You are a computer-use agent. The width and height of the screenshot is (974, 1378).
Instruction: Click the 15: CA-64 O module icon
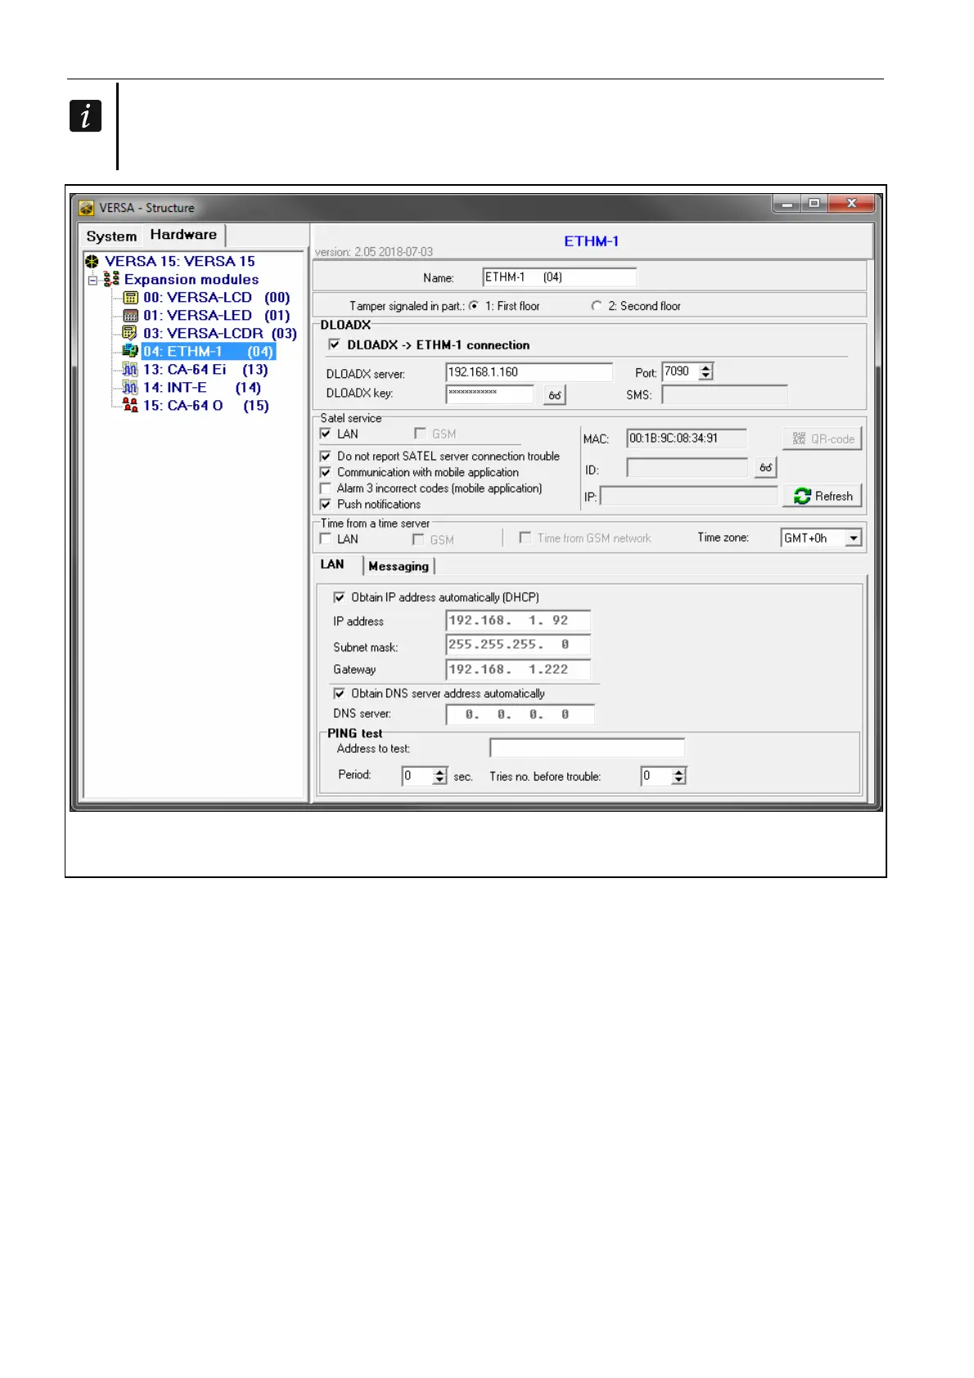130,406
